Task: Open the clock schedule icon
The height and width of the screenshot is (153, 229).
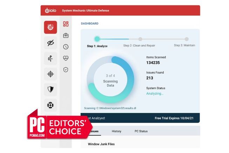Action: 66,47
